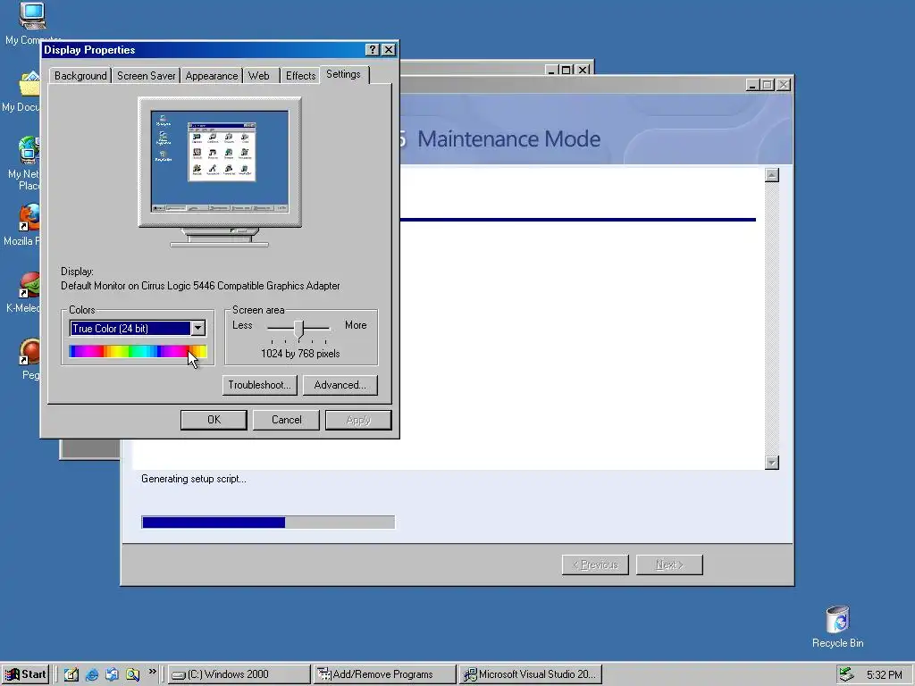This screenshot has width=915, height=686.
Task: Click the setup progress bar
Action: pyautogui.click(x=268, y=522)
